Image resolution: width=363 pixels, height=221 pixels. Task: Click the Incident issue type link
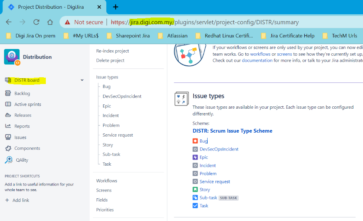click(x=208, y=166)
